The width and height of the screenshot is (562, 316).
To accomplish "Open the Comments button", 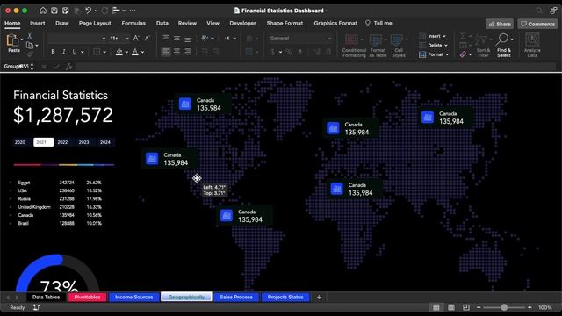I will point(537,24).
